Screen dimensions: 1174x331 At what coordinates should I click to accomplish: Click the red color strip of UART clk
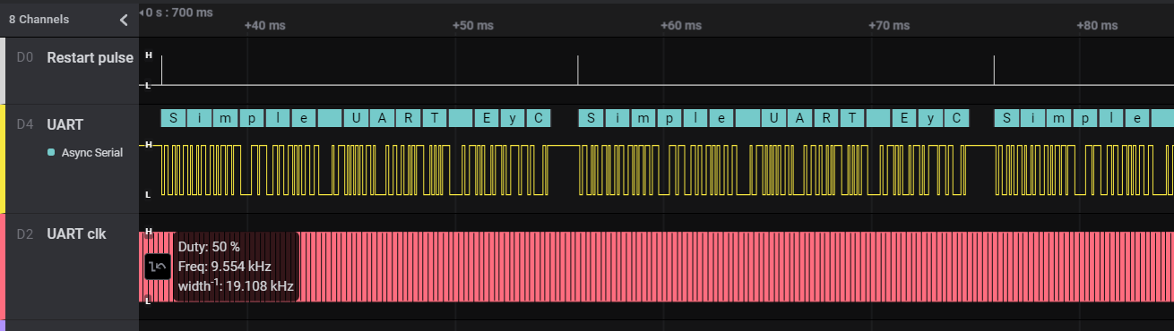(3, 267)
